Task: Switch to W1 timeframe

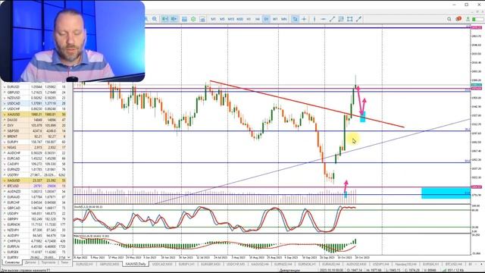Action: (x=275, y=19)
